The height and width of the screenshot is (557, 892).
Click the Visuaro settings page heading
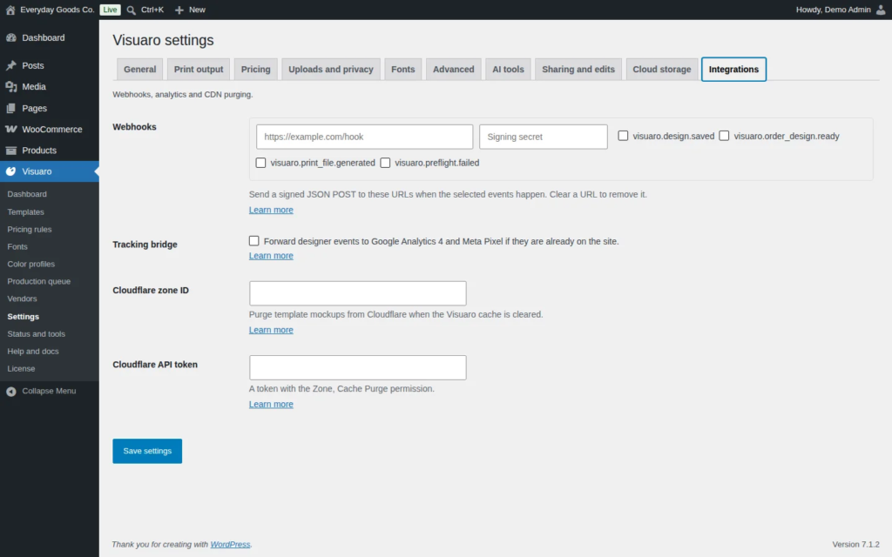coord(163,40)
